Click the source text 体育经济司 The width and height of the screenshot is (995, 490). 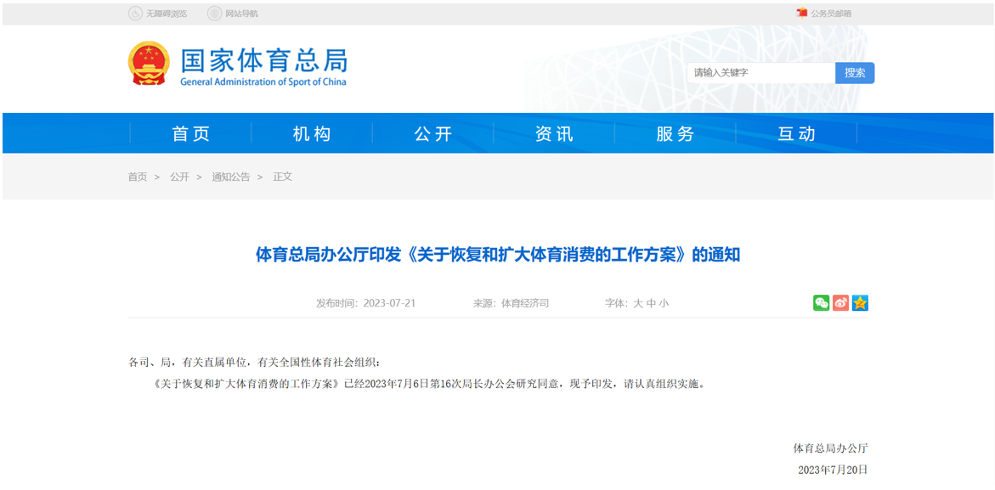pyautogui.click(x=525, y=303)
